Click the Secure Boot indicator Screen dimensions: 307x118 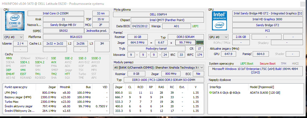(268, 64)
